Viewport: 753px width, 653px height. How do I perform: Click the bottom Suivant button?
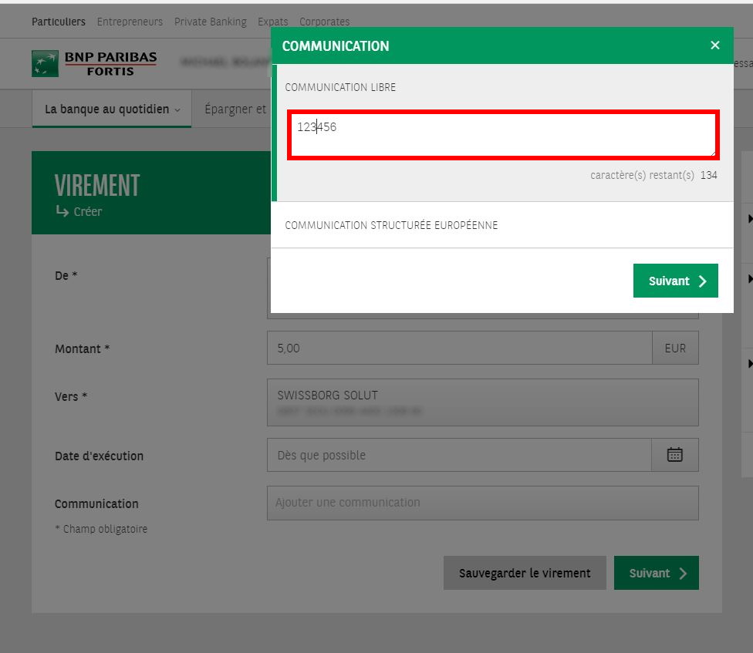click(x=656, y=573)
